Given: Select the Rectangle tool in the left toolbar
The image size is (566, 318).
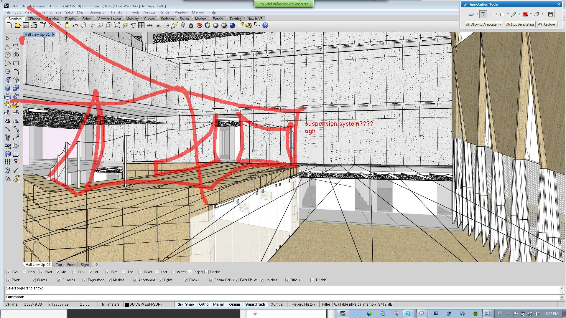Looking at the screenshot, I should pos(16,63).
